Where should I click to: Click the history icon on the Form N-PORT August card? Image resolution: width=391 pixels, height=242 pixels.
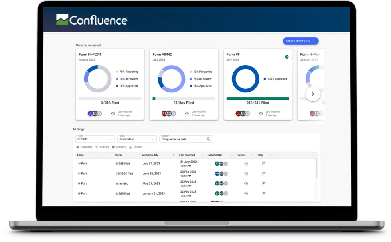[x=113, y=114]
